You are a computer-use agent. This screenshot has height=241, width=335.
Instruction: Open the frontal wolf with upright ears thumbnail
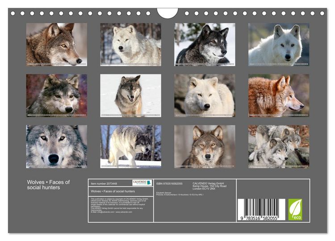[x=205, y=146]
